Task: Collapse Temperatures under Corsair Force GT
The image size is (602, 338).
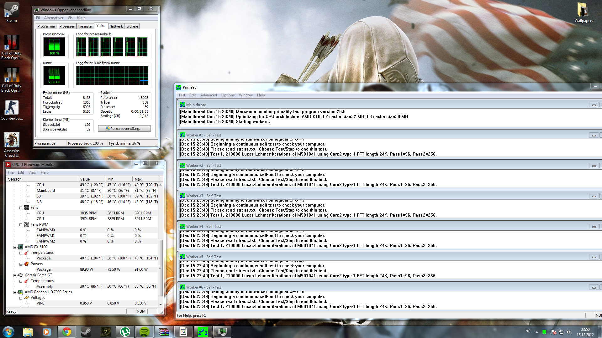Action: click(x=21, y=281)
